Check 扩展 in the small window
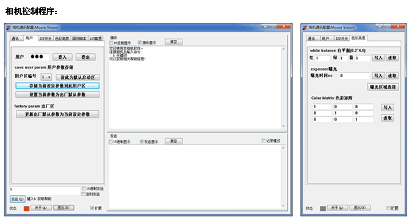This screenshot has width=415, height=222. click(389, 208)
